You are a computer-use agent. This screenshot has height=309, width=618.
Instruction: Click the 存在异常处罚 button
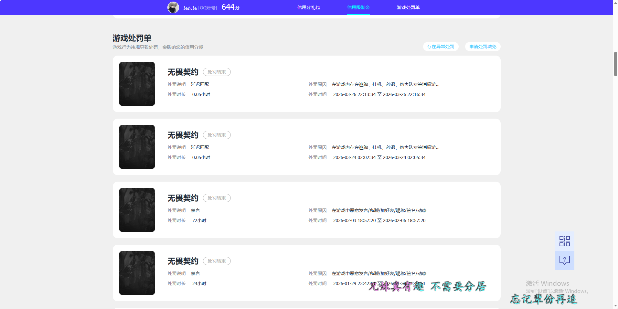point(441,47)
